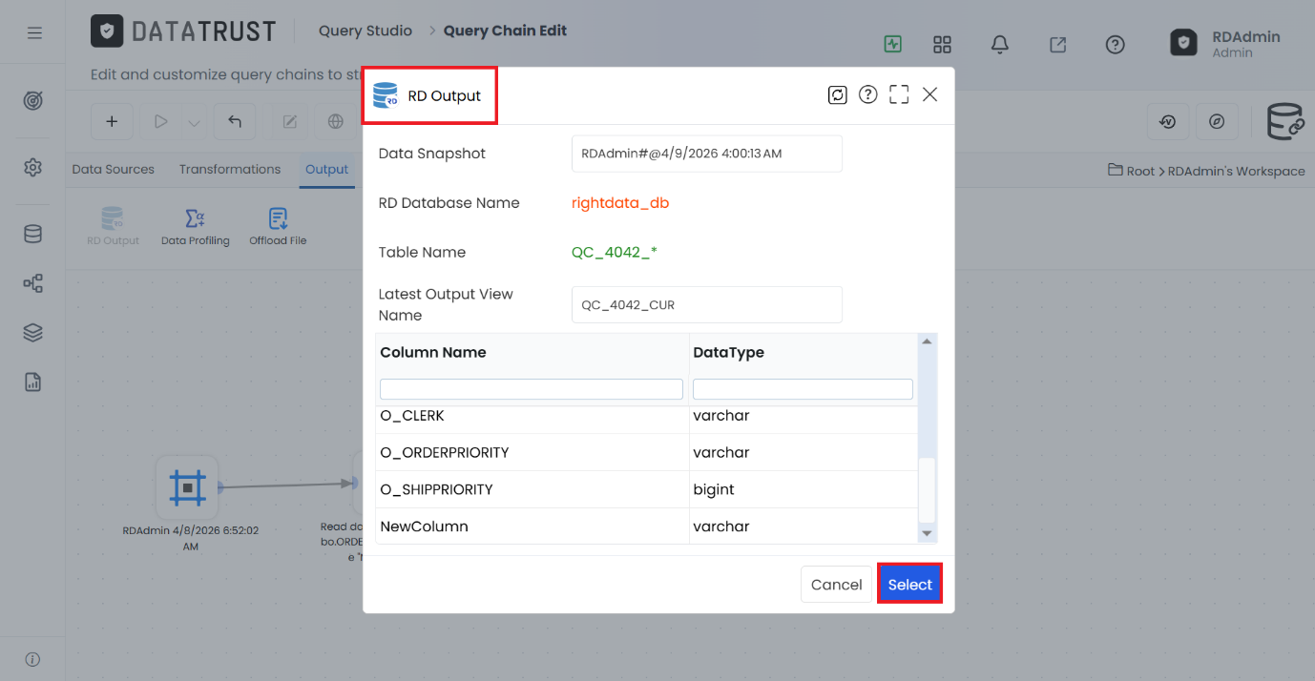
Task: Open the report chart sidebar icon
Action: pyautogui.click(x=33, y=382)
